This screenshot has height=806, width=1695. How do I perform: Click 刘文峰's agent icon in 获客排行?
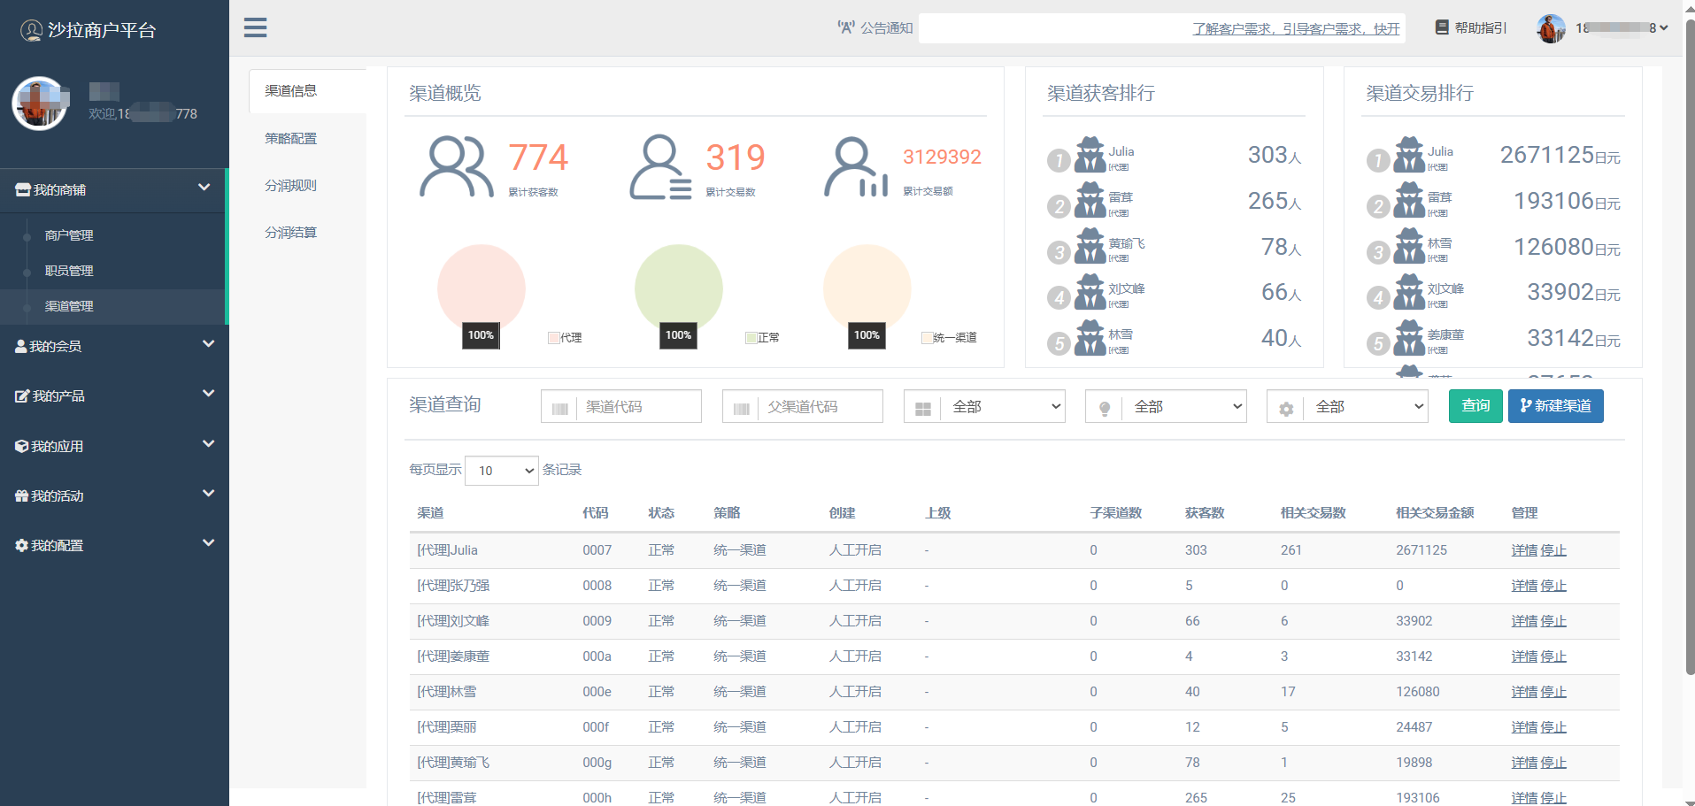point(1090,292)
